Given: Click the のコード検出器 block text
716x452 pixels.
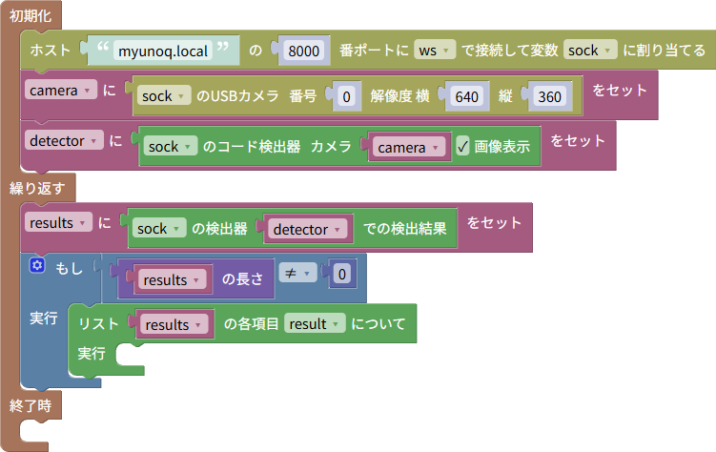Looking at the screenshot, I should coord(252,146).
